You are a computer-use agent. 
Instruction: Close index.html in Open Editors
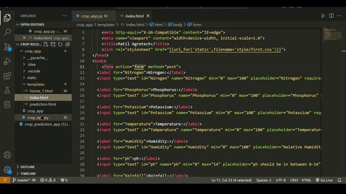[x=24, y=38]
